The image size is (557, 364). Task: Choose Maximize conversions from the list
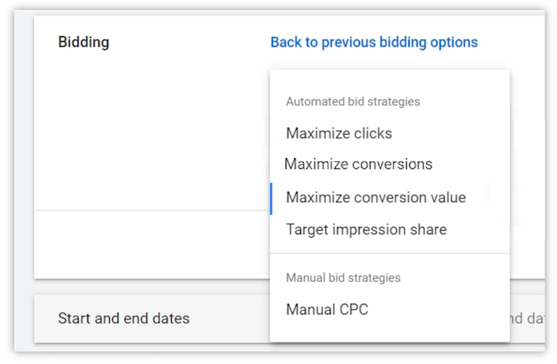(358, 164)
